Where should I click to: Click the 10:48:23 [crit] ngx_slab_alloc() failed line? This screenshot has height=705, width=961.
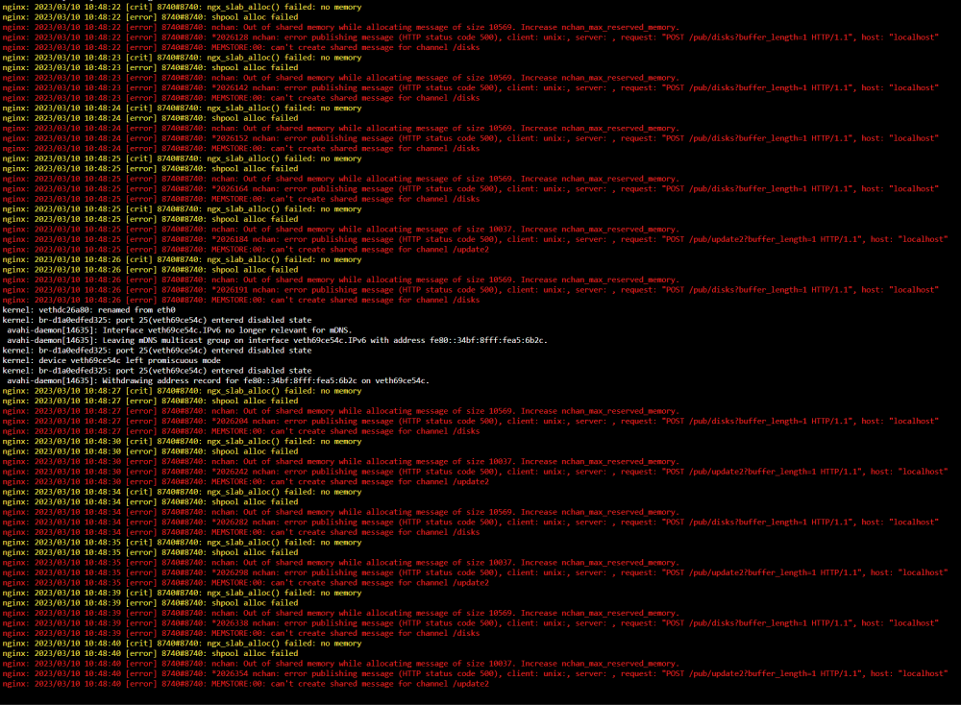[182, 58]
